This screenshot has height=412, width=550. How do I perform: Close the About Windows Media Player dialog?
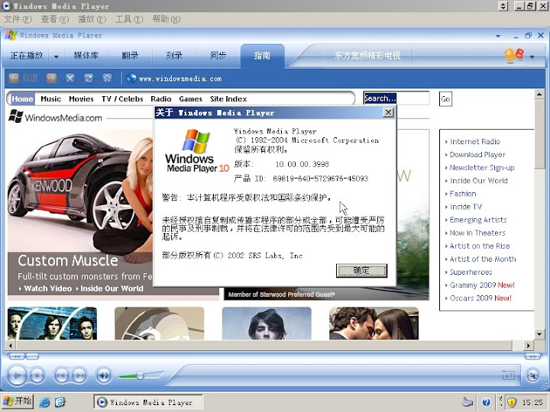click(388, 112)
